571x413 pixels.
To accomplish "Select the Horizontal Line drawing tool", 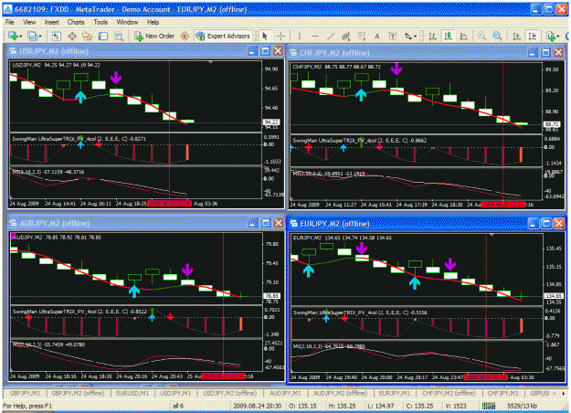I will [315, 36].
